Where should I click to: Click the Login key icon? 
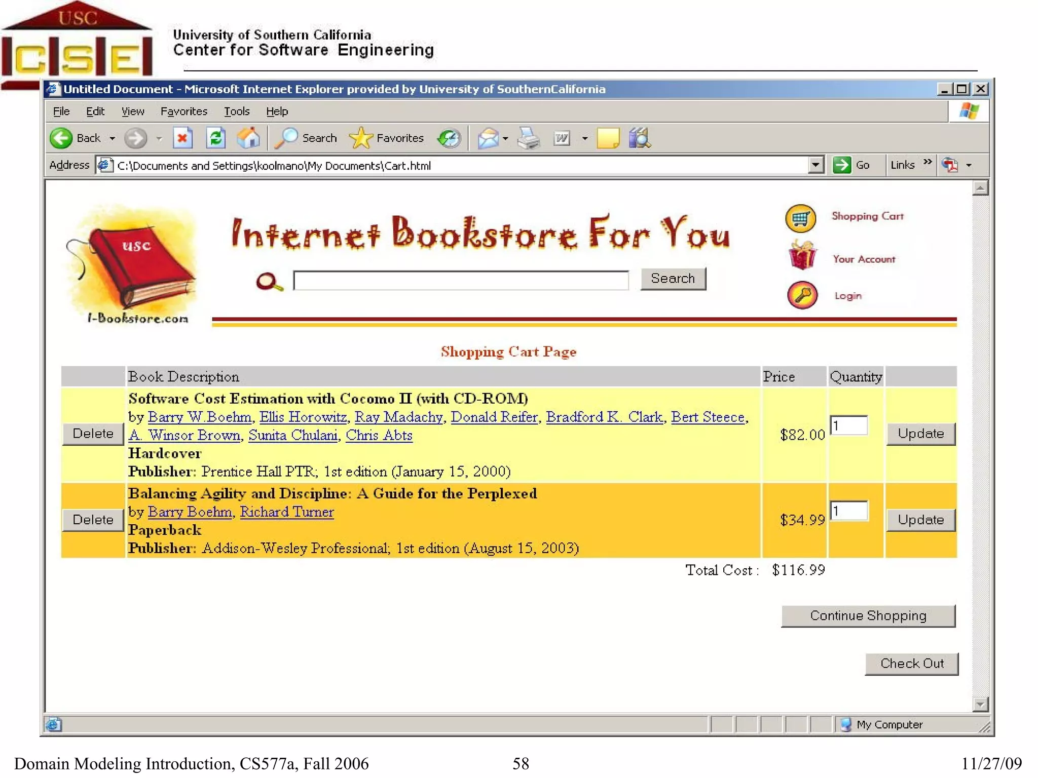click(x=802, y=295)
